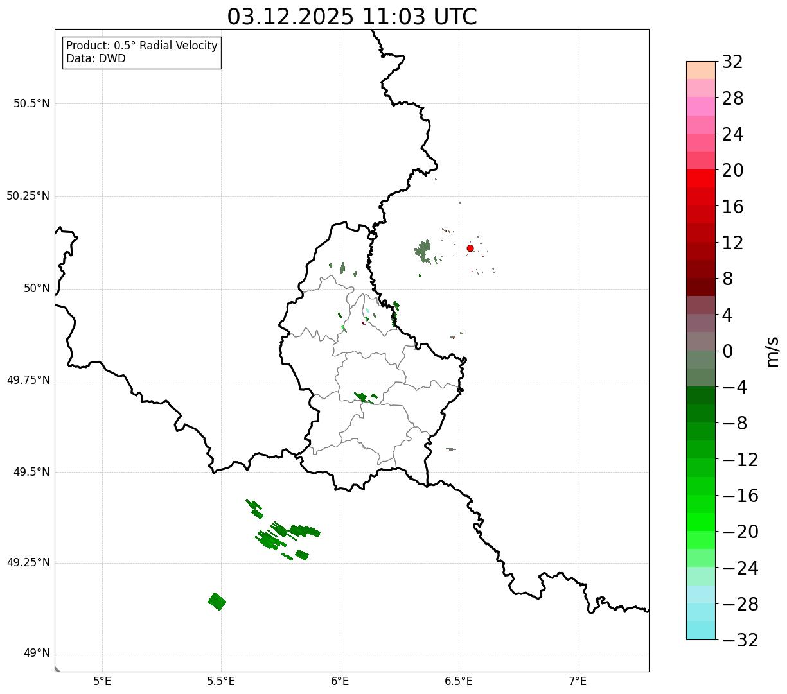Click the colorbar tick label 20
Viewport: 787px width, 694px height.
(x=732, y=171)
